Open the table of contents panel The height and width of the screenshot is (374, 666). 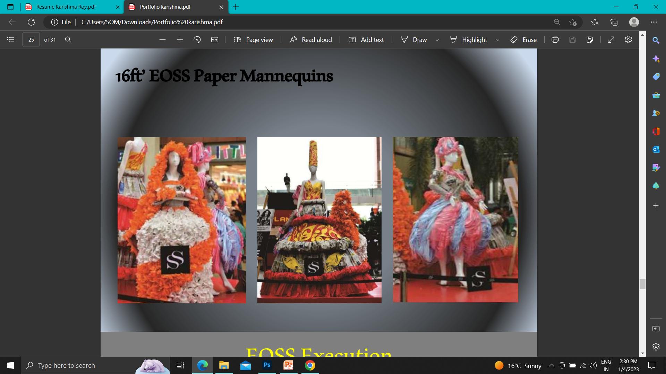pyautogui.click(x=11, y=40)
